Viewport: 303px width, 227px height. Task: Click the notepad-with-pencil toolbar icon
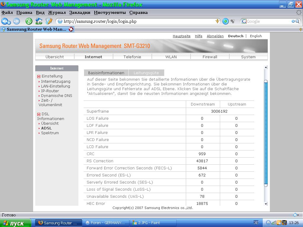click(x=49, y=21)
